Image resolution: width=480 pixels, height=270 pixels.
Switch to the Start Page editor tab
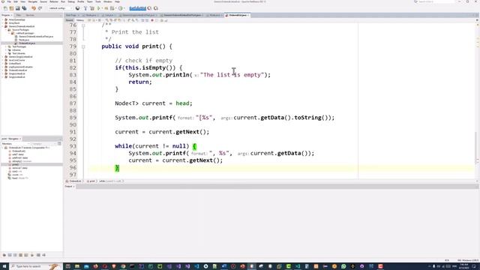71,15
